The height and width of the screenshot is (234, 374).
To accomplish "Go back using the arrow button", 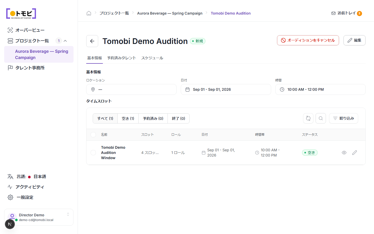I will point(92,41).
